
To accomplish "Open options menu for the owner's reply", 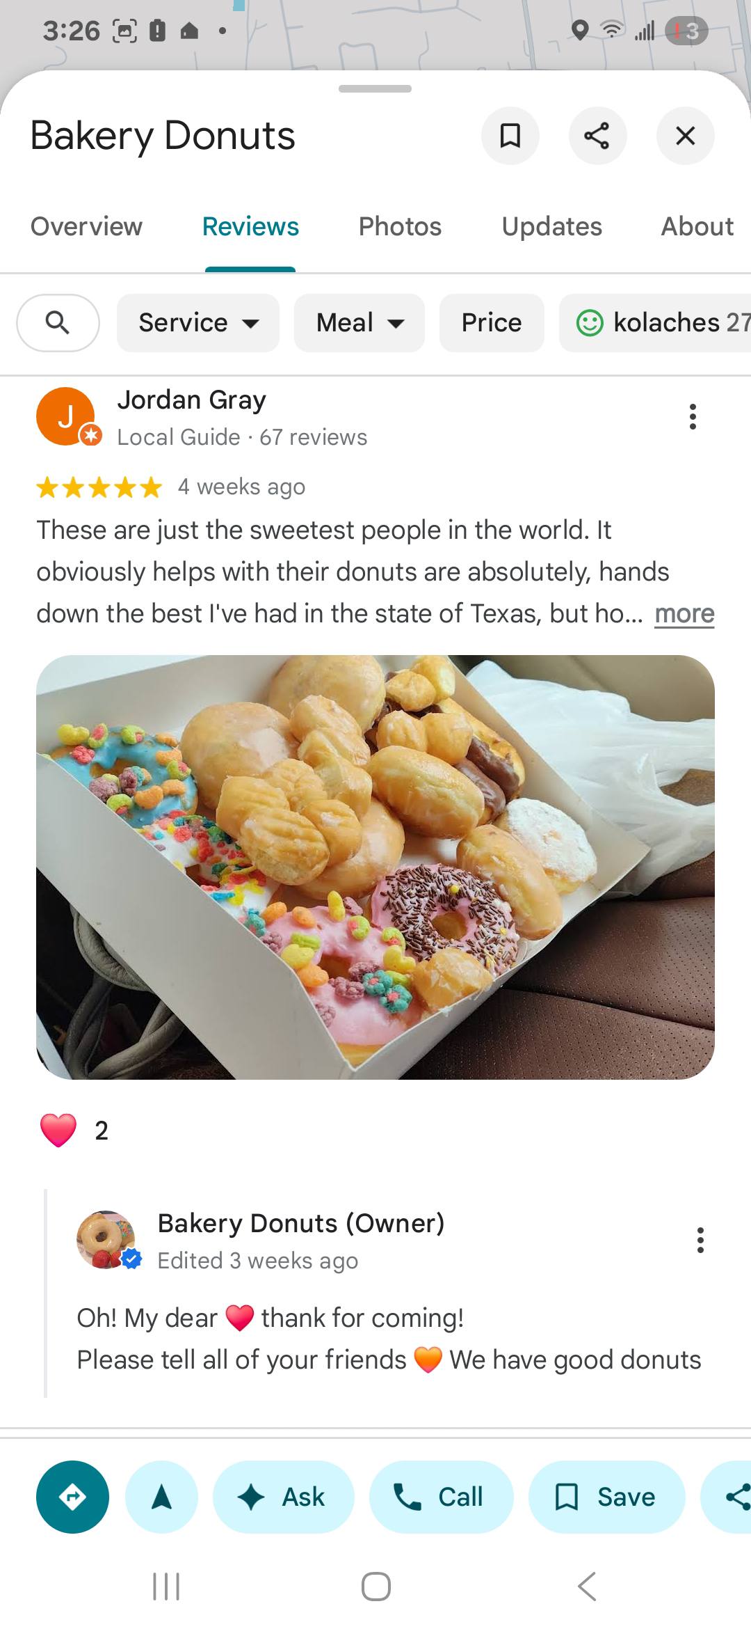I will coord(700,1240).
